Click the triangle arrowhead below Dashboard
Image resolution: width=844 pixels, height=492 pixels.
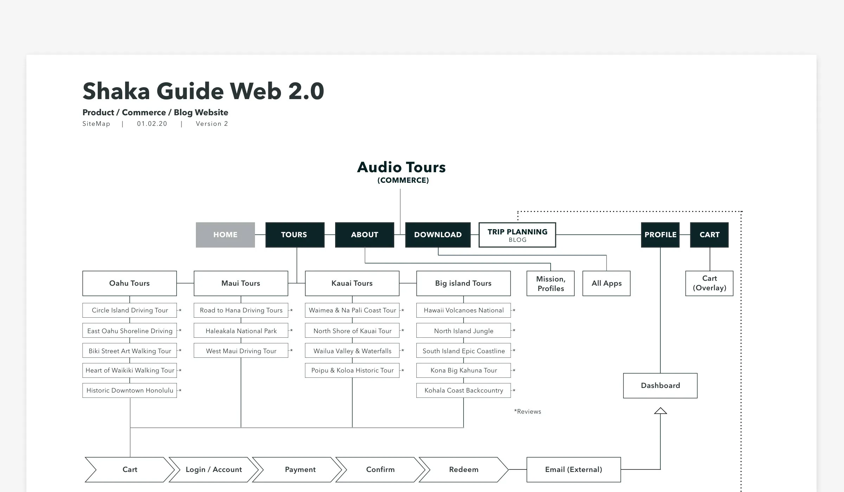point(660,411)
